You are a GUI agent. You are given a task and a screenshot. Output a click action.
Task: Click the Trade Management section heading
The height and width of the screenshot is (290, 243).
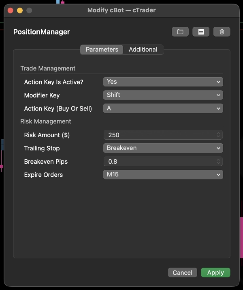tap(48, 68)
